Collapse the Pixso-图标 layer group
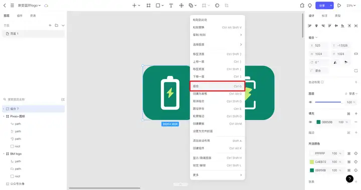The image size is (361, 190). tap(4, 116)
